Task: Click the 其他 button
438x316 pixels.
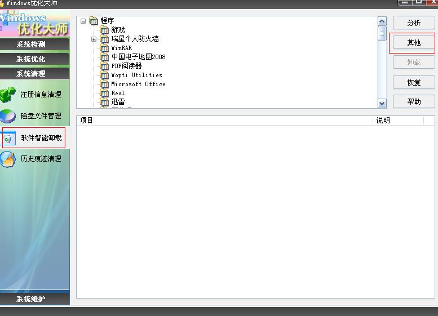Action: click(414, 43)
